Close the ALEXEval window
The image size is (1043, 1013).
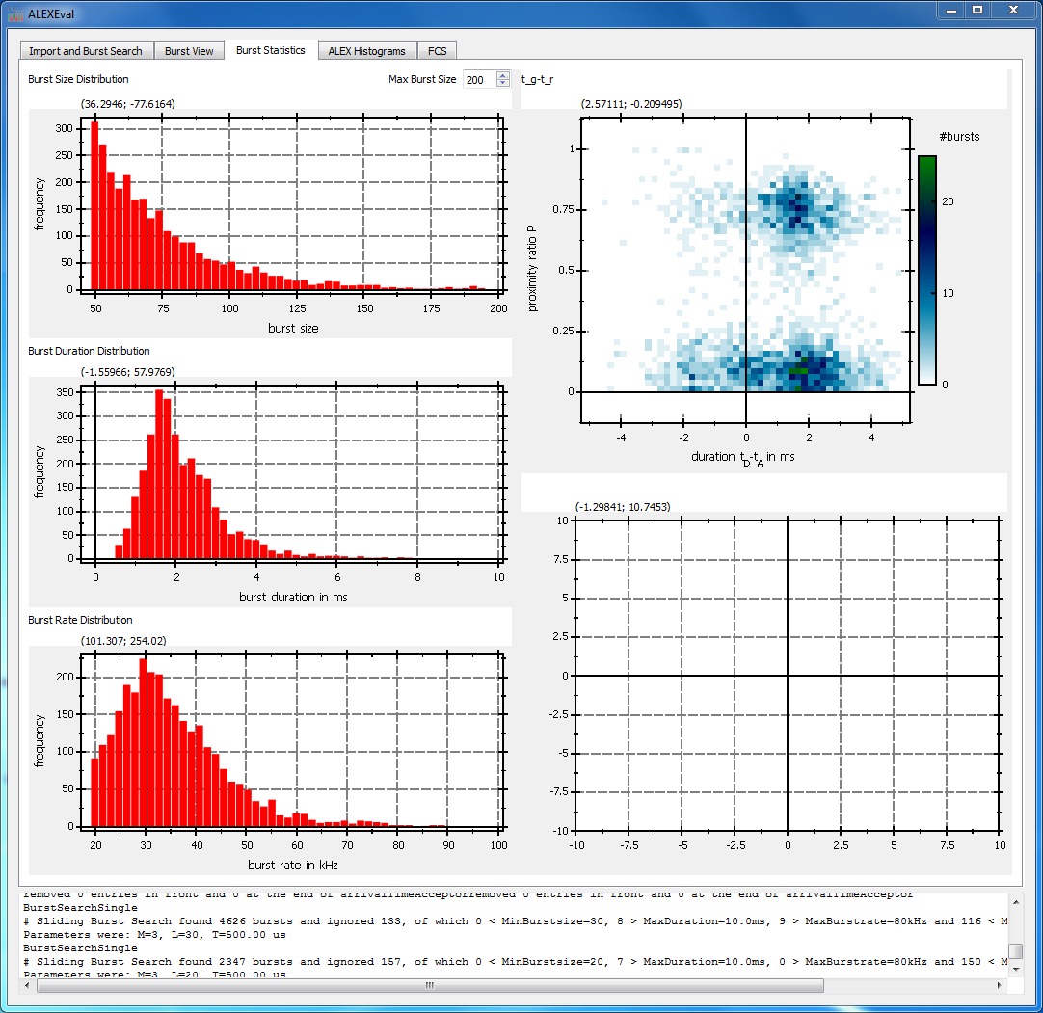[1013, 10]
